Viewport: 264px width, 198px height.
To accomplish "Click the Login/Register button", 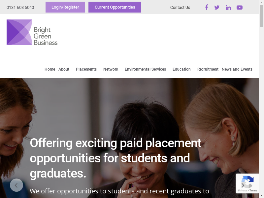I will (x=65, y=7).
